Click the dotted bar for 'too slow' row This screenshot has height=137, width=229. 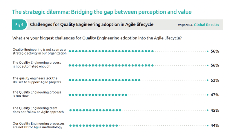coord(98,95)
